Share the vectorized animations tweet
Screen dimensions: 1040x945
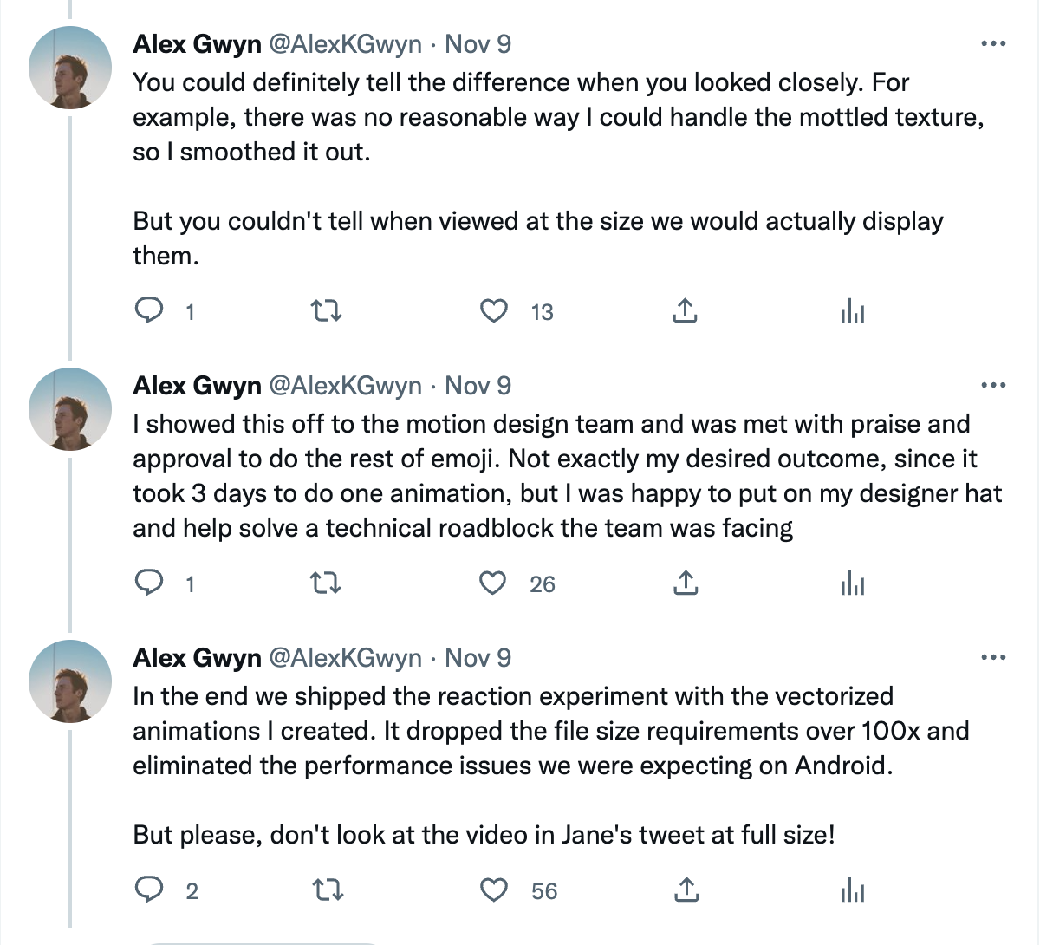pos(685,890)
